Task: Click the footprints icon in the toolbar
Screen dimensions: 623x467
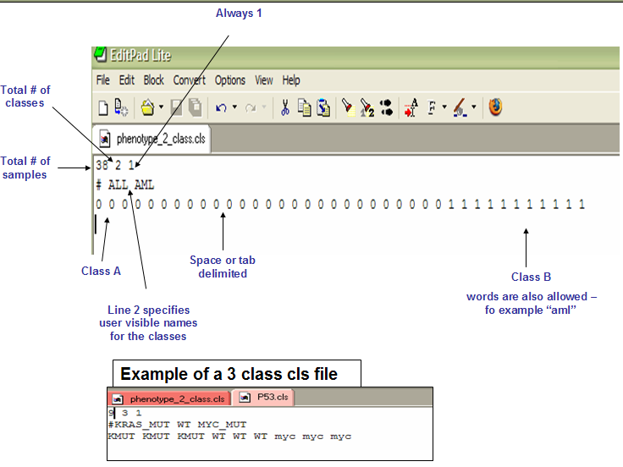Action: tap(386, 107)
